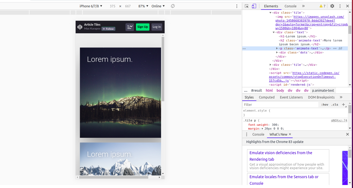Click the Log In button
This screenshot has height=188, width=353.
click(157, 27)
